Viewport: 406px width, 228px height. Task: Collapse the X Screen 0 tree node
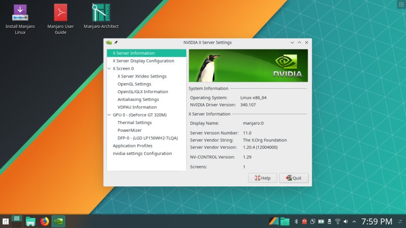pyautogui.click(x=109, y=68)
